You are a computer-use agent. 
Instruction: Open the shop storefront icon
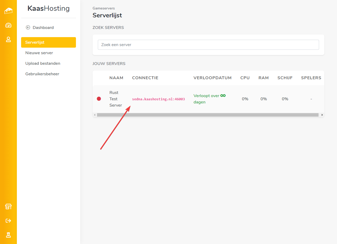coord(8,207)
